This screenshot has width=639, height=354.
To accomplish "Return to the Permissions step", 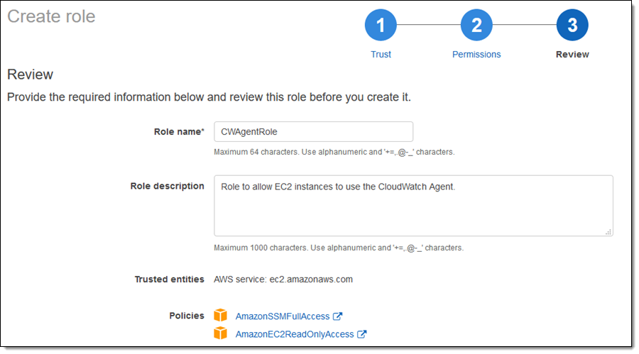I will (x=476, y=55).
